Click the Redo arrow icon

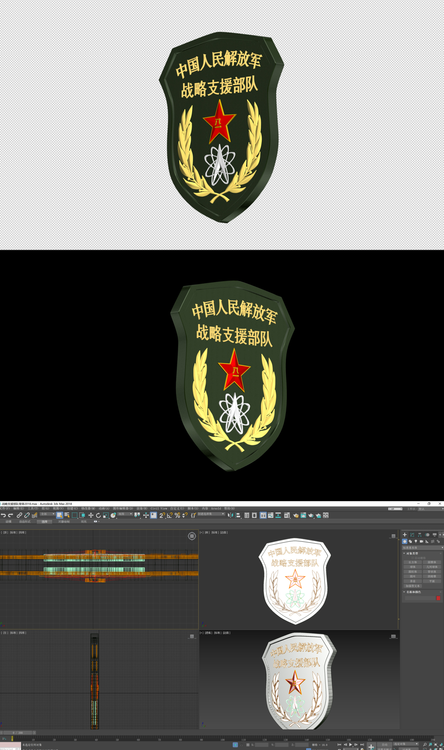(x=11, y=515)
